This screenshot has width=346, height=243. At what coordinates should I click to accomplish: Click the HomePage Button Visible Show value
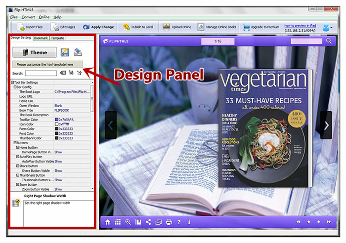click(x=58, y=152)
